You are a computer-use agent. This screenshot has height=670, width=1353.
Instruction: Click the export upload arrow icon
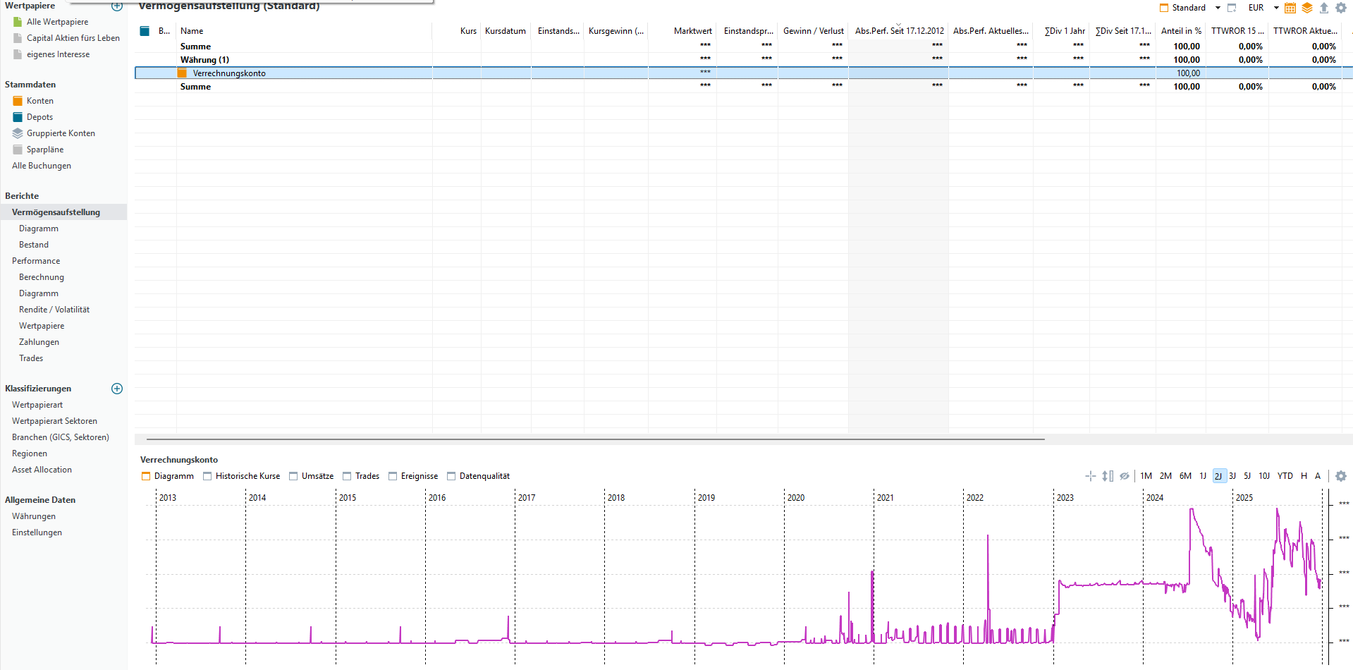tap(1323, 8)
